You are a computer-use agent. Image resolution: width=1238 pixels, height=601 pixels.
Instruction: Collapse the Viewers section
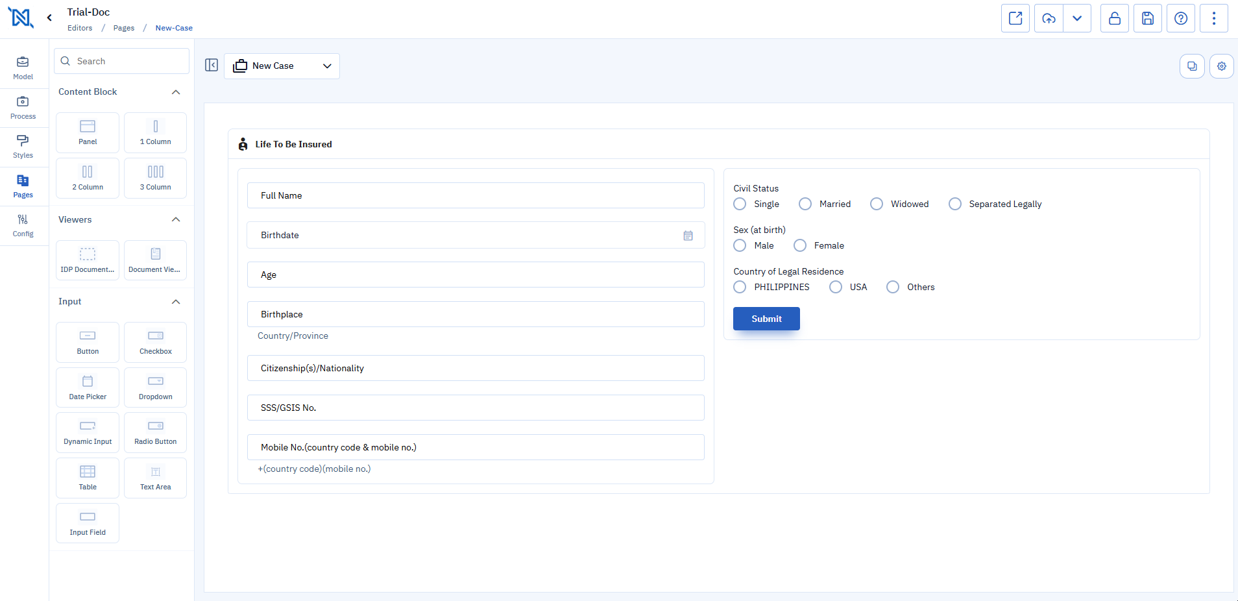[x=176, y=220]
